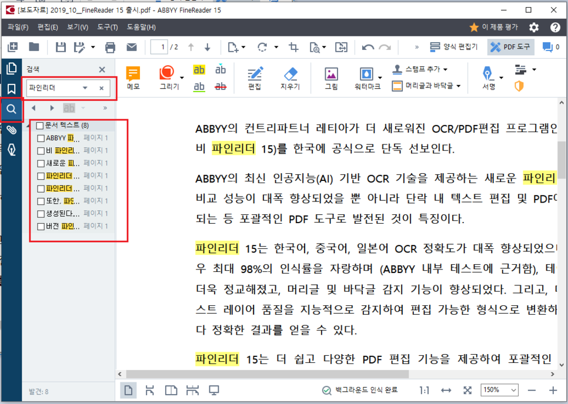Image resolution: width=568 pixels, height=404 pixels.
Task: Open Pages panel in left sidebar
Action: tap(12, 68)
